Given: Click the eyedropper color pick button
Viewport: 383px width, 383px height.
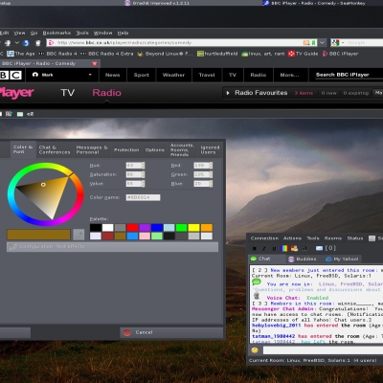Looking at the screenshot, I should point(79,235).
